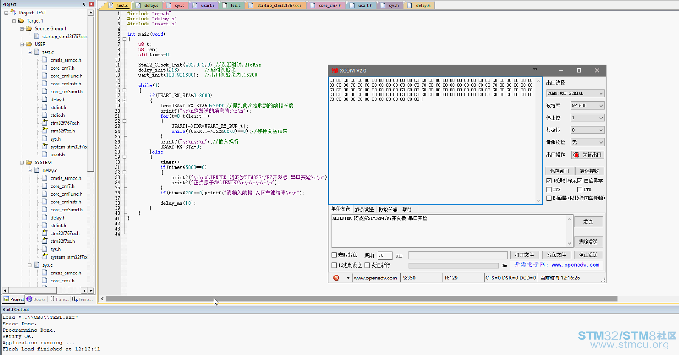Open the Temp... templates tab icon
Viewport: 679px width, 355px height.
click(75, 299)
